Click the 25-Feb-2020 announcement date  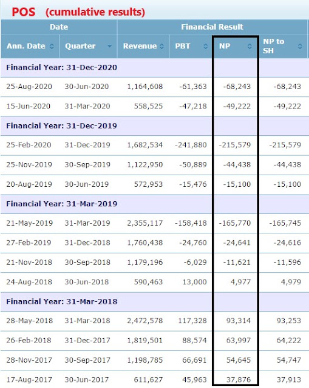[29, 145]
